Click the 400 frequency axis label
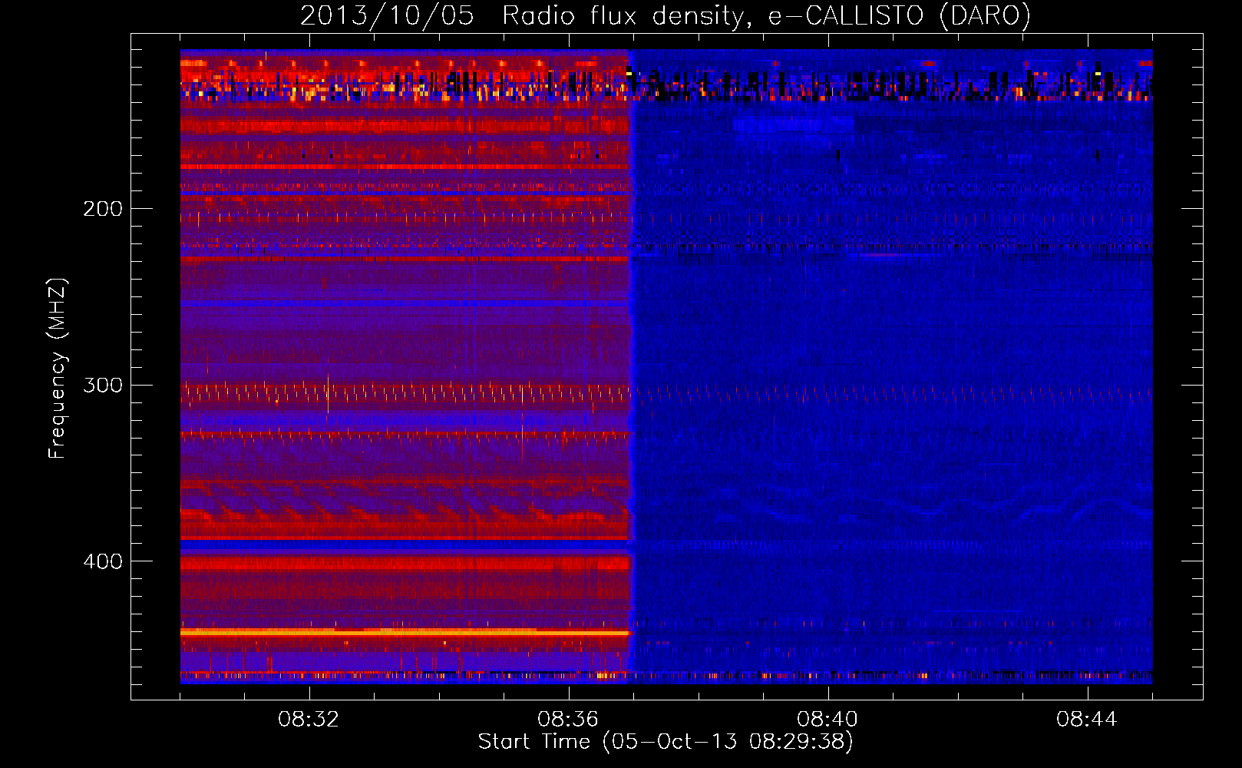 click(103, 561)
